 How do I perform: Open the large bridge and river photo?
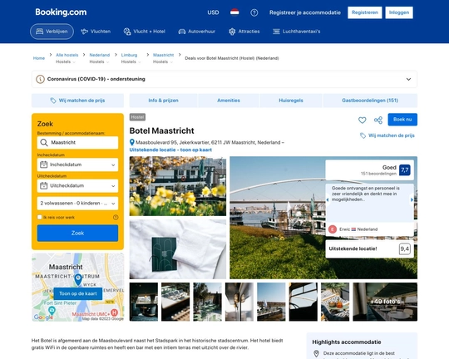click(278, 218)
